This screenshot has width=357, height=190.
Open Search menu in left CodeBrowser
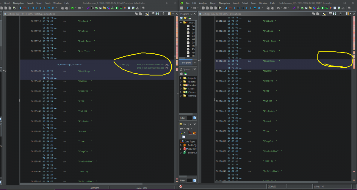click(x=30, y=3)
